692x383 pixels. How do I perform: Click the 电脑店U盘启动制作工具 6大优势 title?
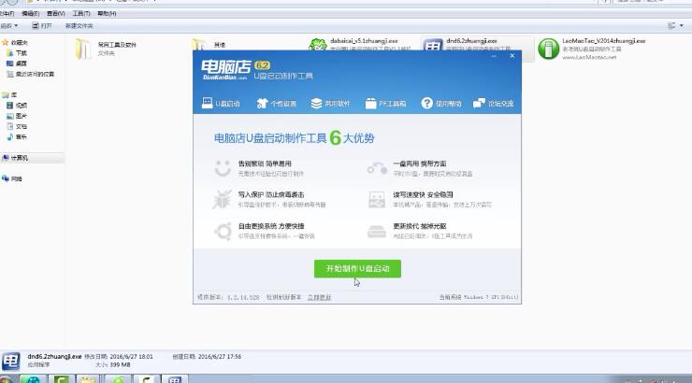294,138
